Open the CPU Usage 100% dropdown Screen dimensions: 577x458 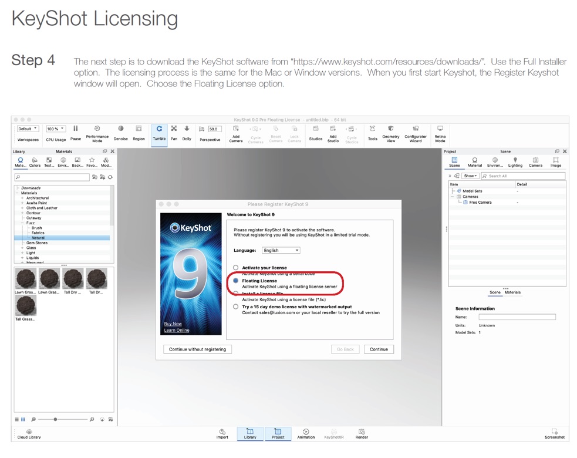pos(56,129)
